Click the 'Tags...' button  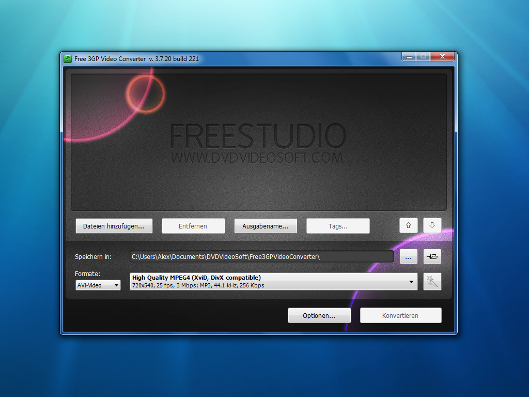pos(338,226)
